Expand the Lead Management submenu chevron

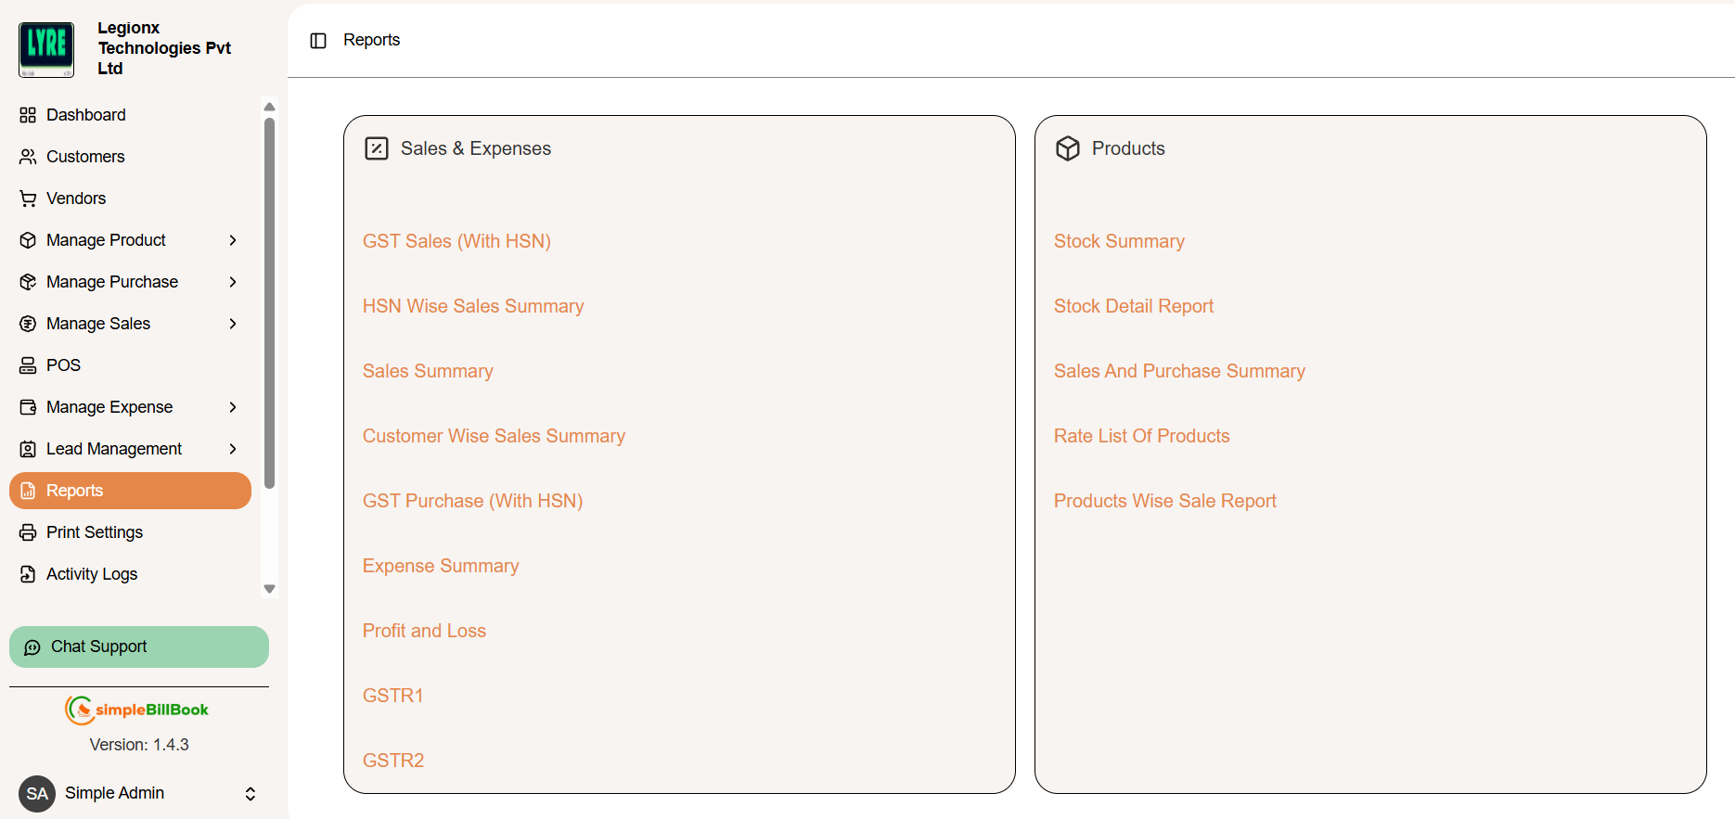click(233, 449)
